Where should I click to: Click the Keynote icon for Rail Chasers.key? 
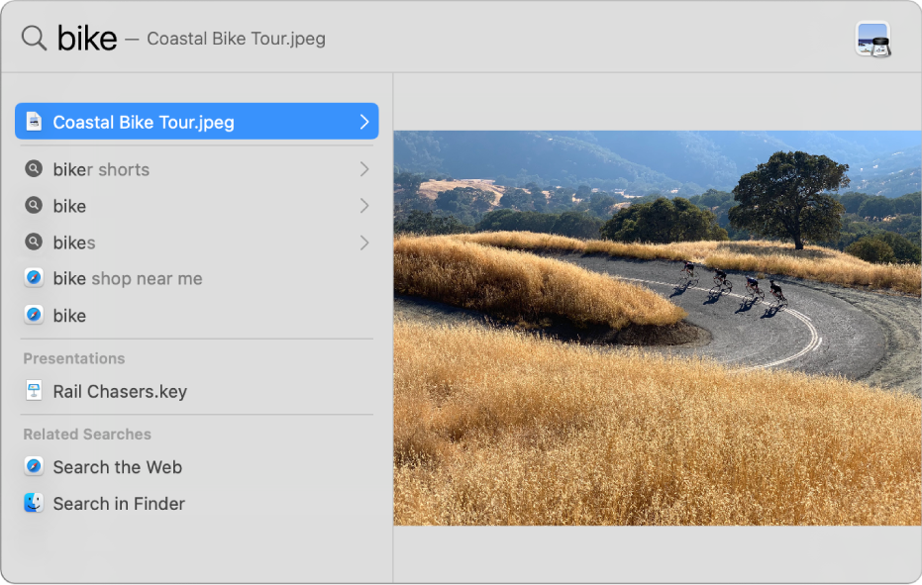(x=34, y=391)
